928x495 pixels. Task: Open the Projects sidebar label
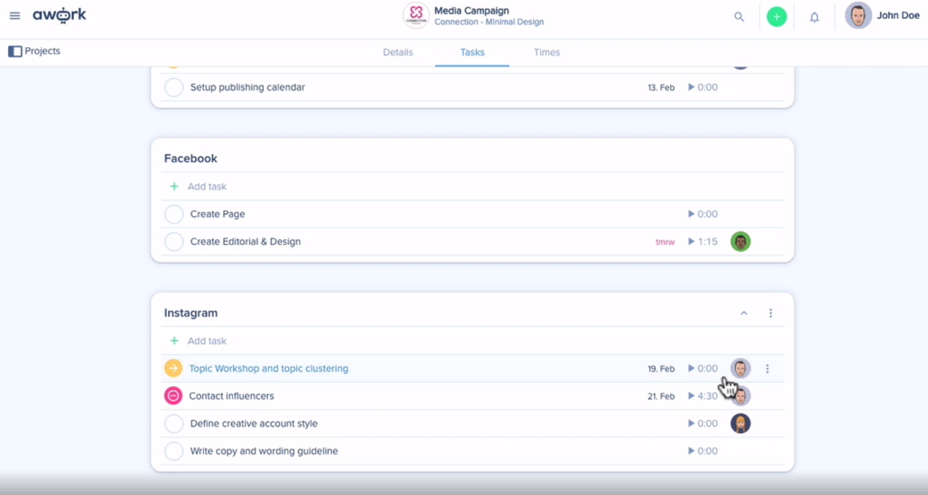pyautogui.click(x=42, y=51)
